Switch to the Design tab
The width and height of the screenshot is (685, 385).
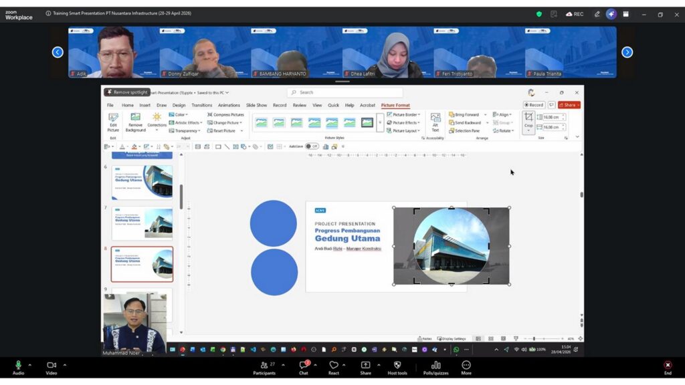tap(179, 105)
